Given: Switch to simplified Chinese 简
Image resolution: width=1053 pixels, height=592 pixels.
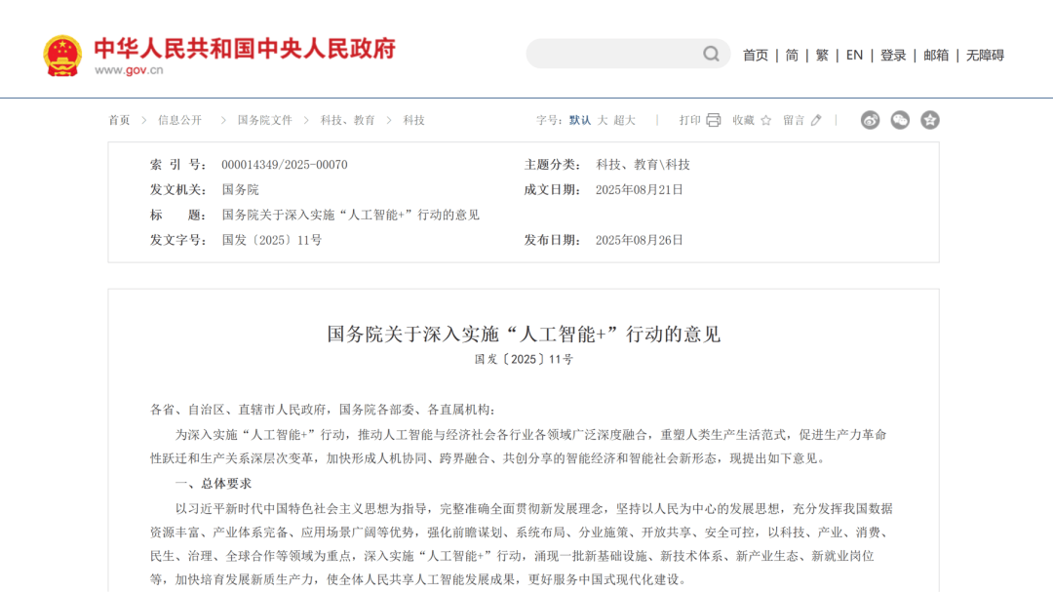Looking at the screenshot, I should tap(792, 55).
